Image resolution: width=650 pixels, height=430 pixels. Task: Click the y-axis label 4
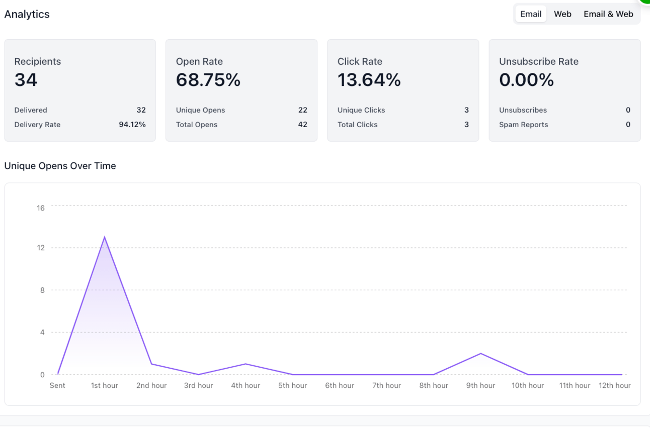[42, 332]
